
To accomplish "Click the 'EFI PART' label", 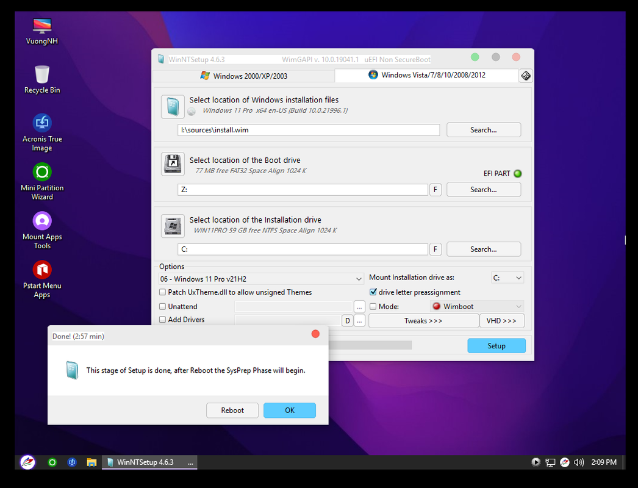I will pos(496,174).
